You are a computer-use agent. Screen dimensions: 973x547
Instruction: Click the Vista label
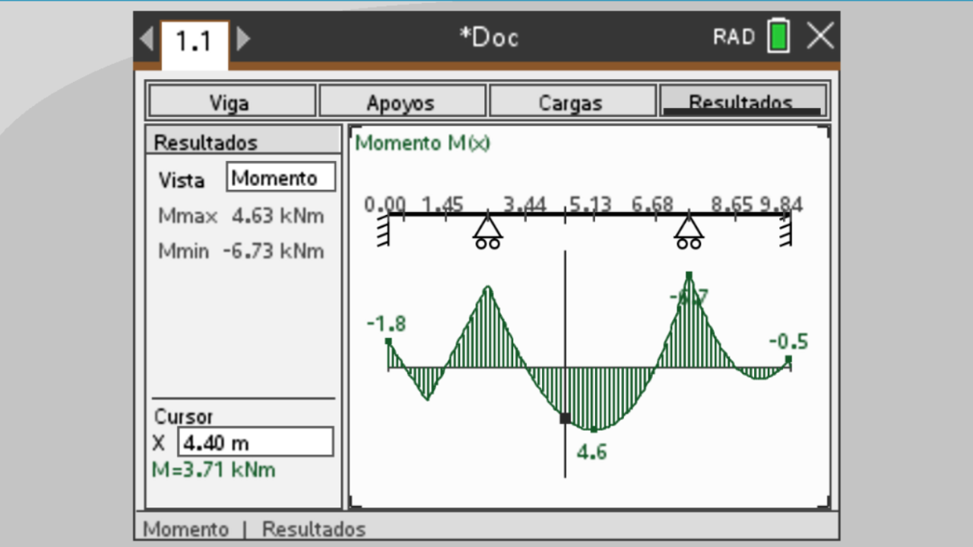[182, 181]
